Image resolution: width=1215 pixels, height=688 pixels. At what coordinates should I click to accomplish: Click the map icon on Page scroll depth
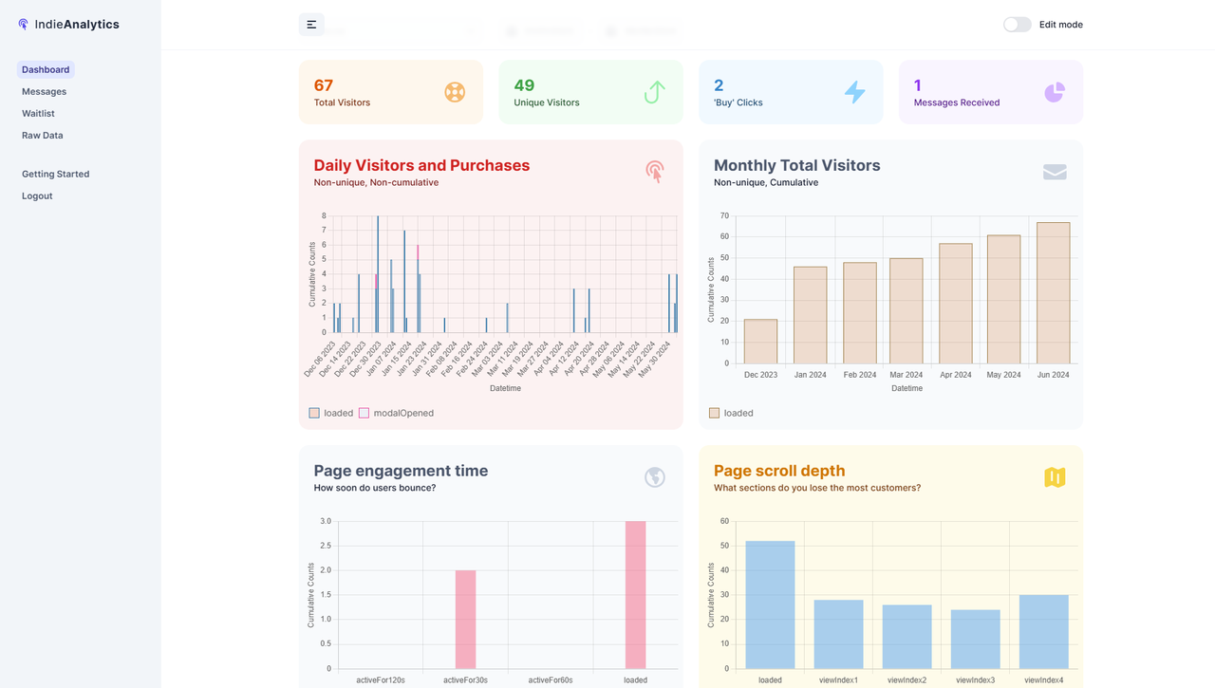(1055, 477)
